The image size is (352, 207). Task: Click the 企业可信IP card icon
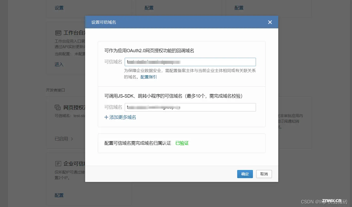click(x=58, y=164)
